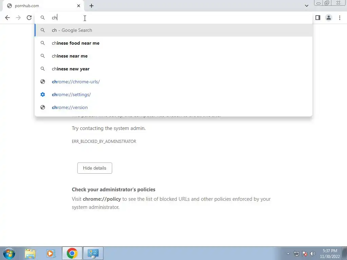Screen dimensions: 347x260
Task: Reload the page with the refresh icon
Action: pyautogui.click(x=29, y=18)
